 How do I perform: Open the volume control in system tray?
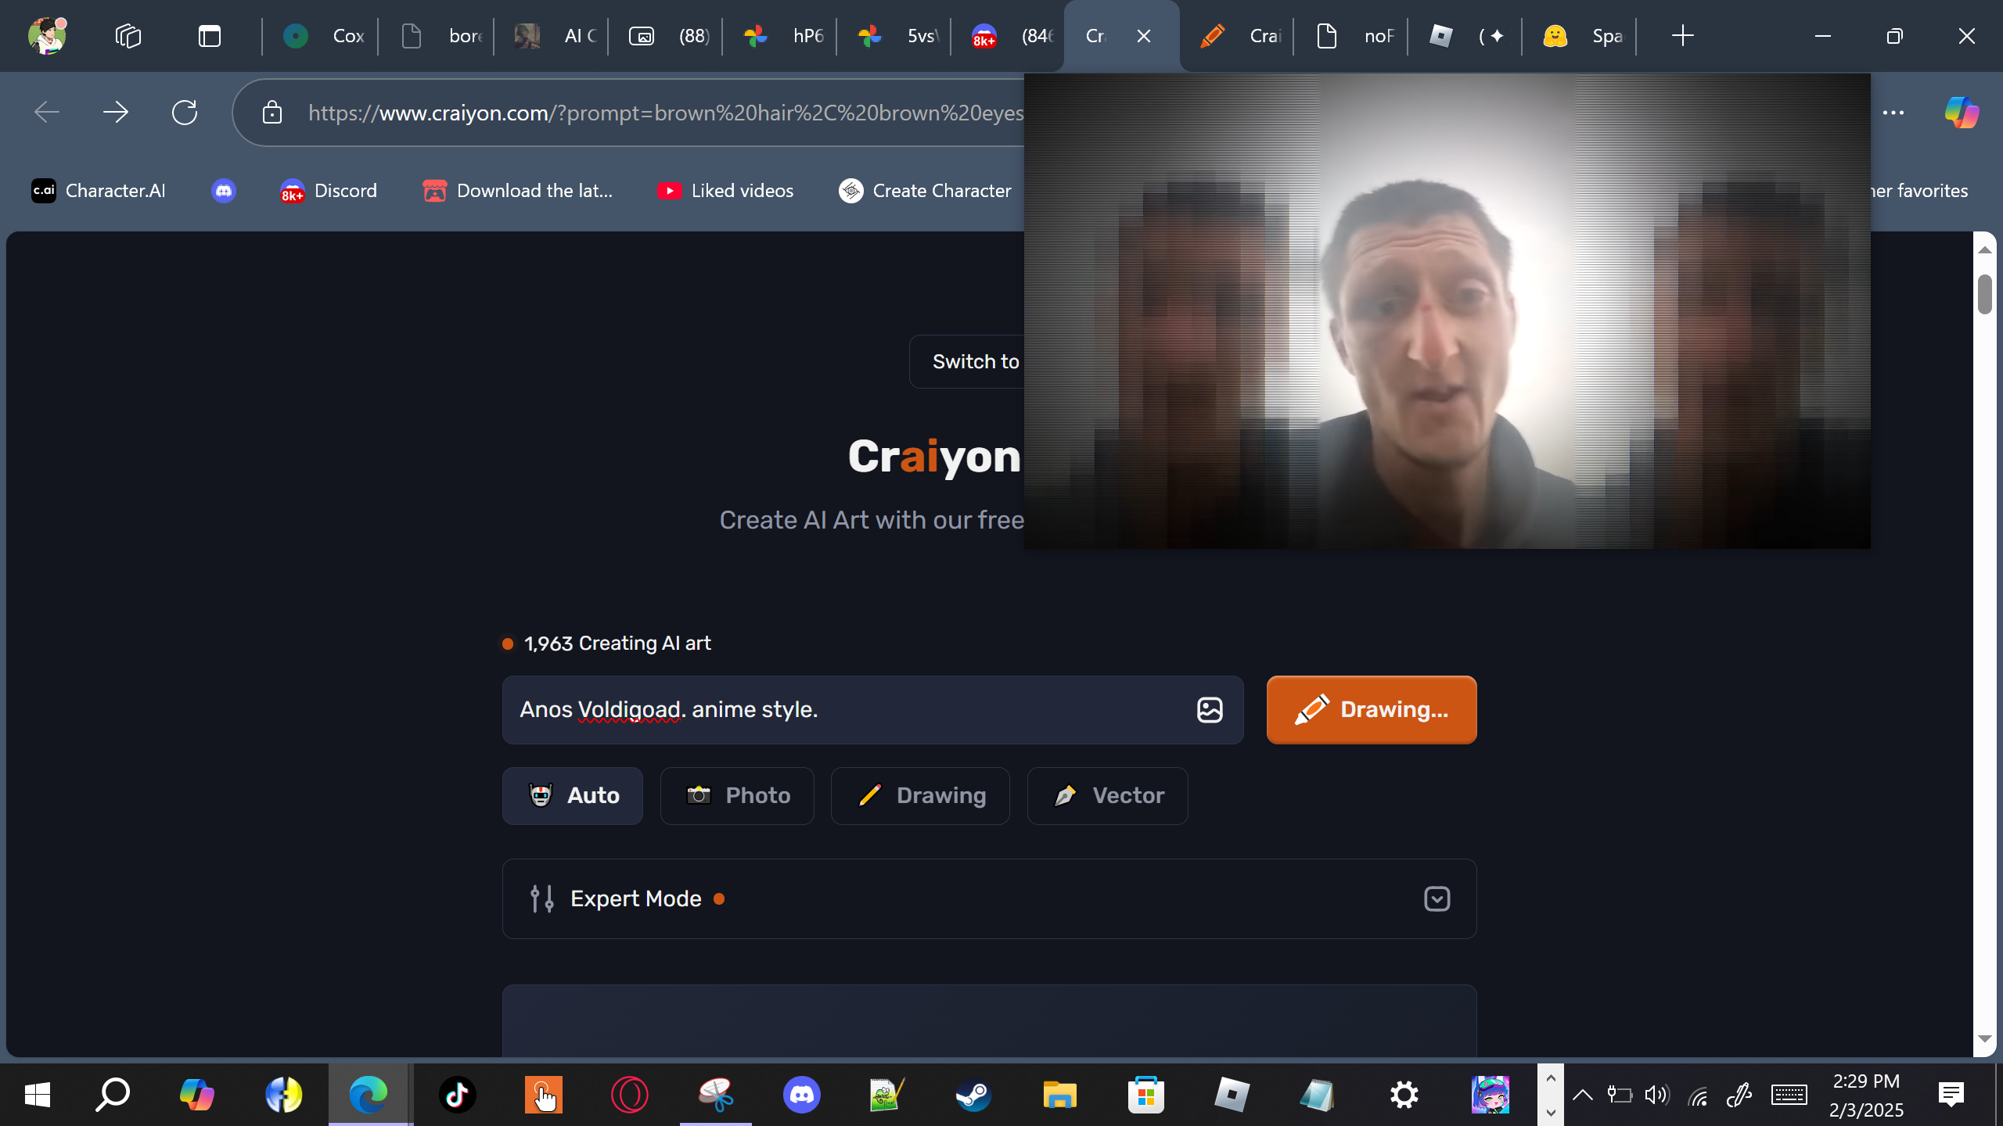(1657, 1095)
